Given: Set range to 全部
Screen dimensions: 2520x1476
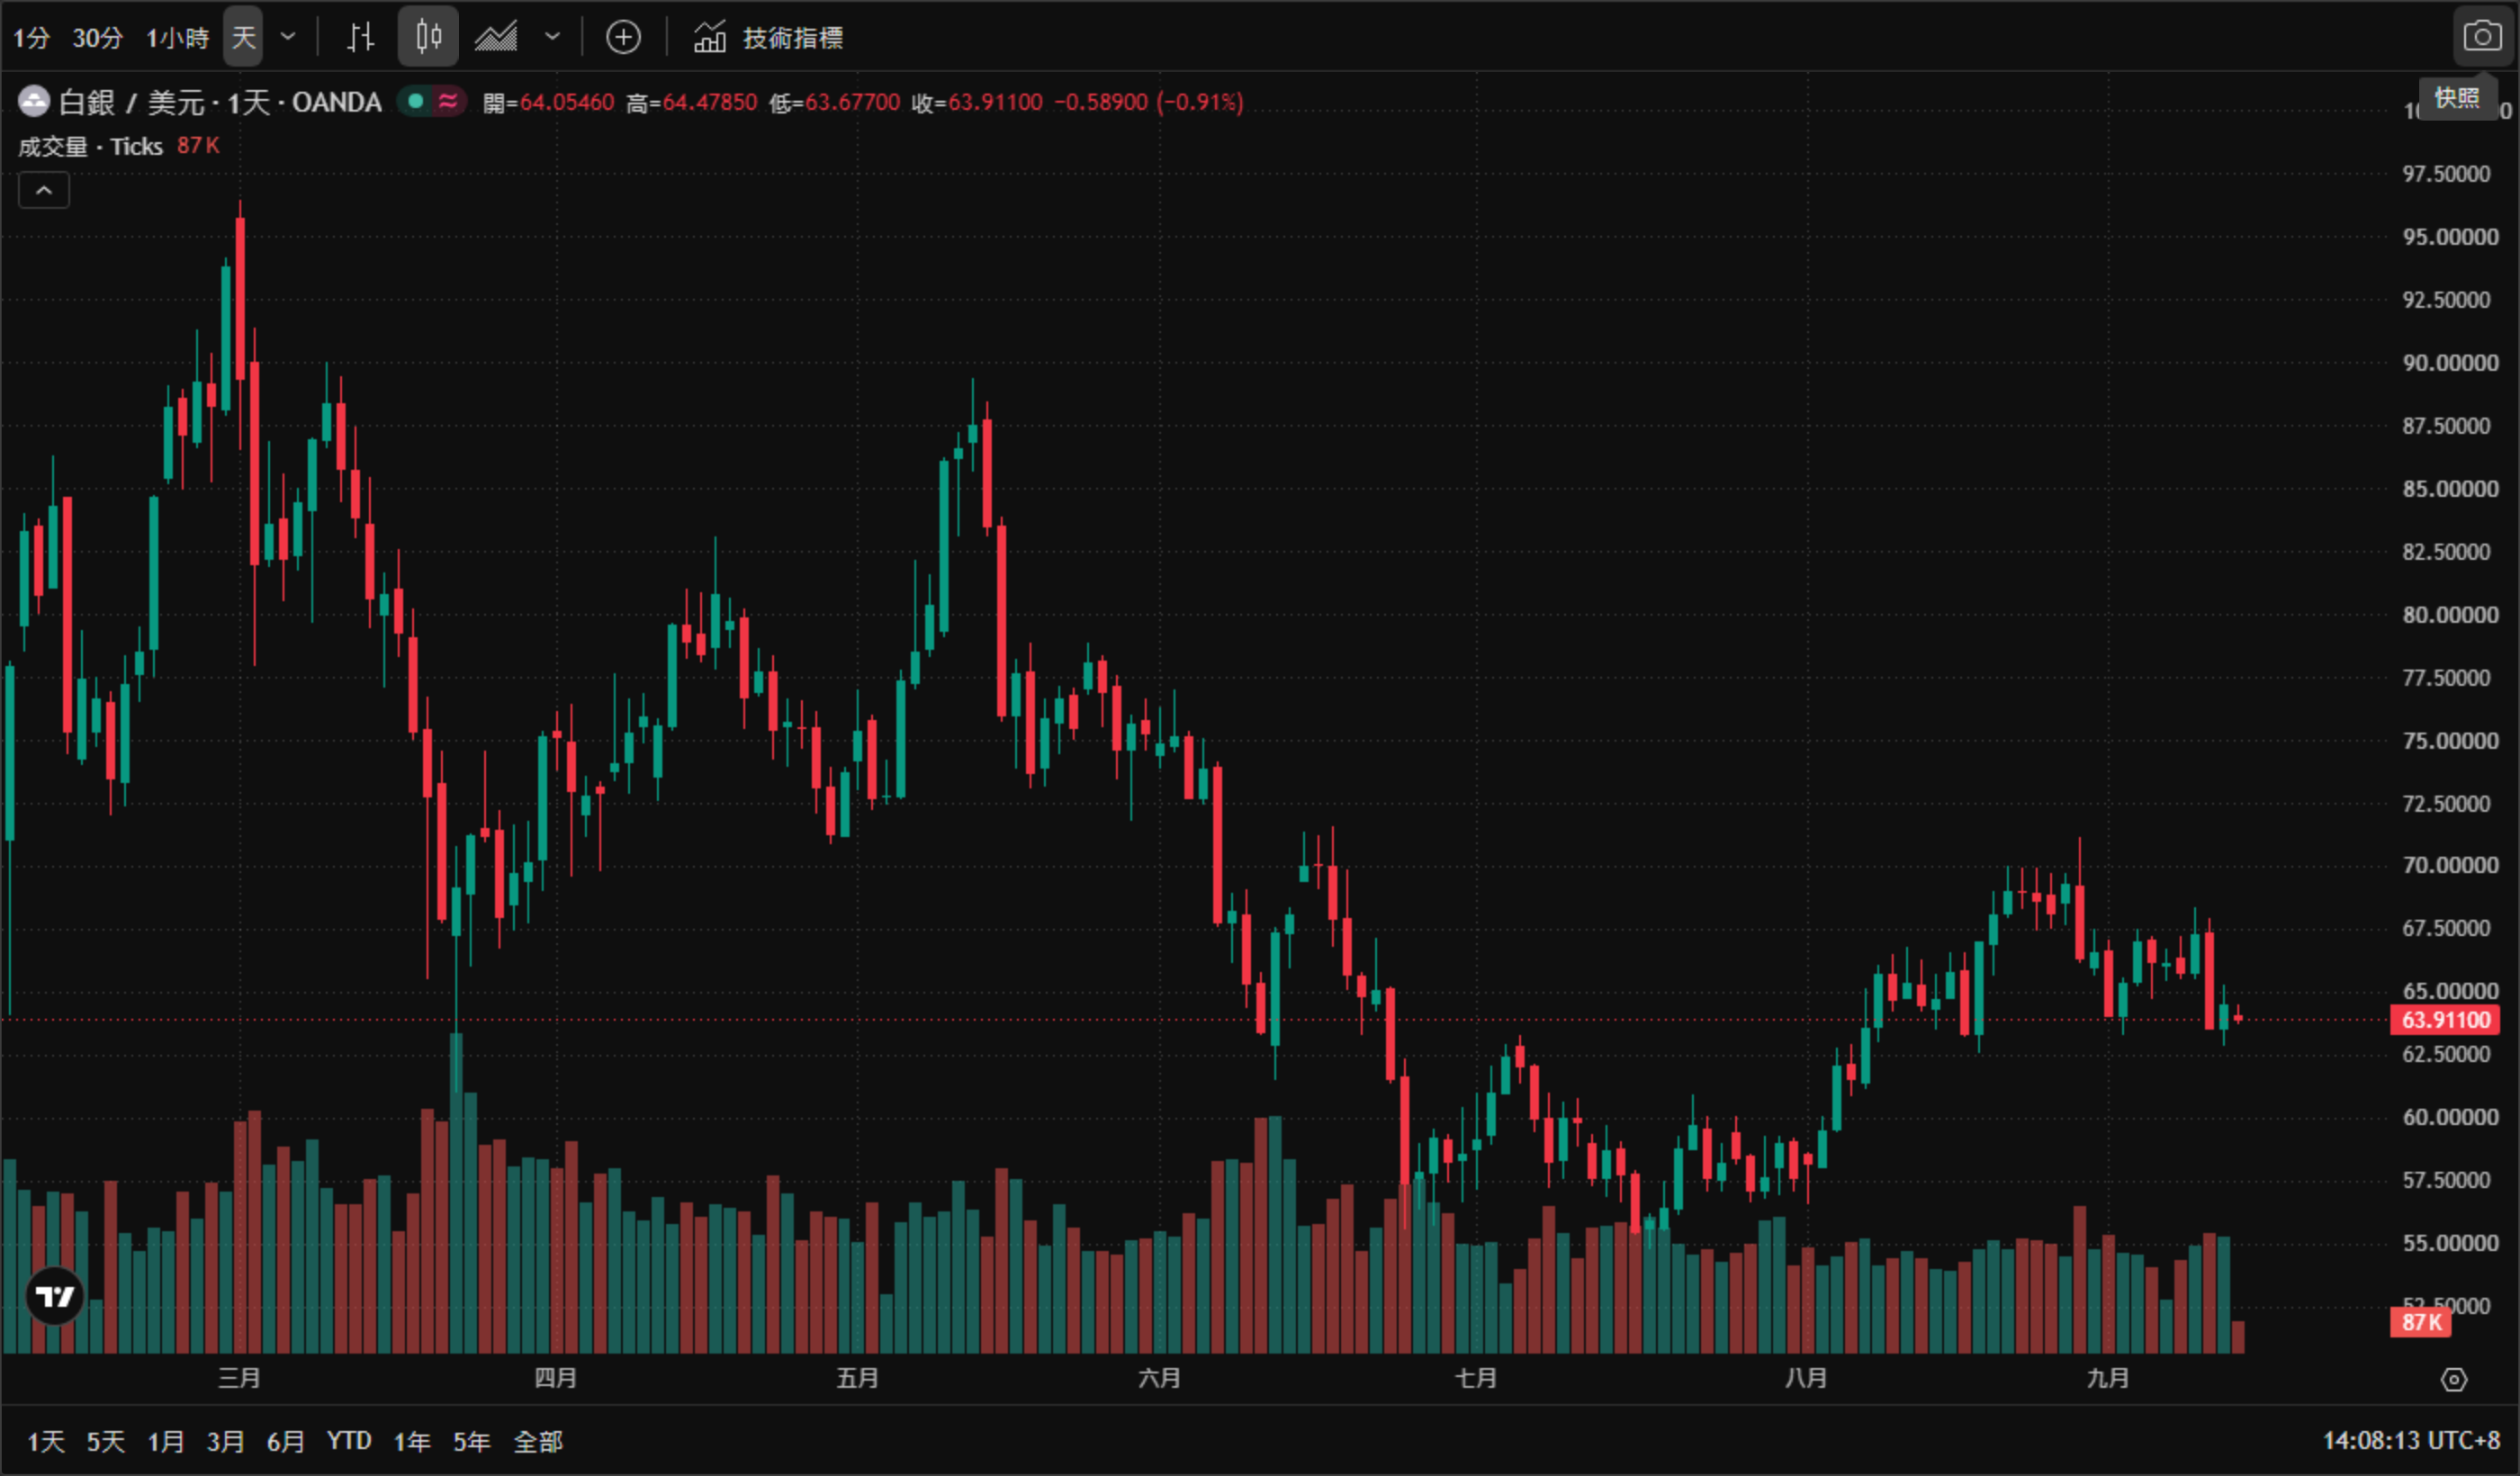Looking at the screenshot, I should click(537, 1441).
